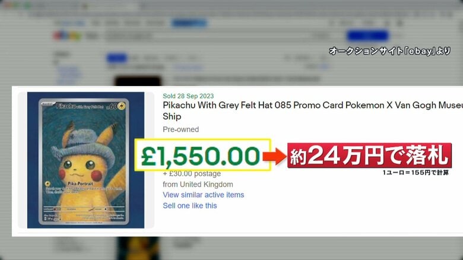Screen dimensions: 463x260
Task: Click small energy icon beside Pika-Portrait
Action: tap(47, 184)
